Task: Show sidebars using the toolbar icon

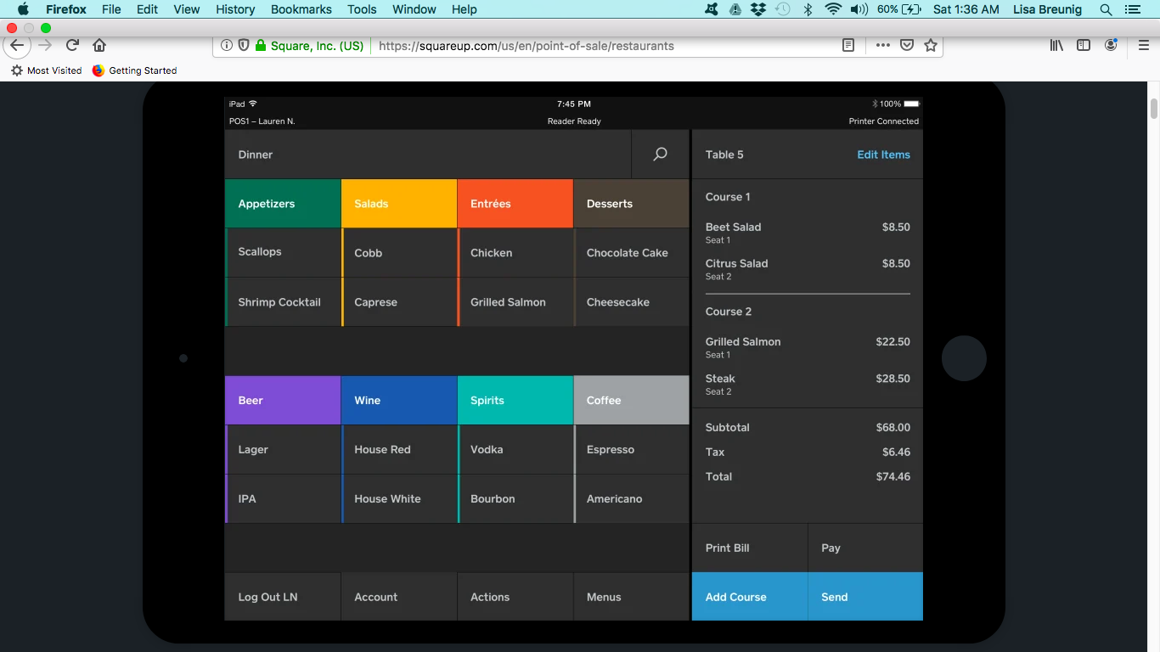Action: 1084,46
